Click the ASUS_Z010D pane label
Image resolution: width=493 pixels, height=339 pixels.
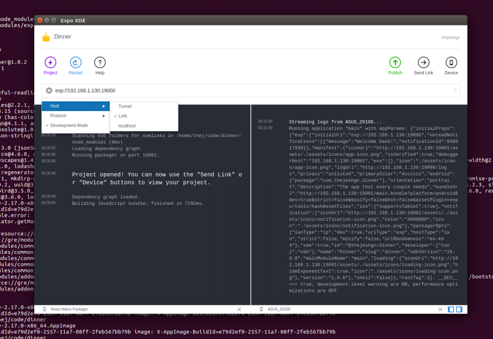(x=279, y=309)
